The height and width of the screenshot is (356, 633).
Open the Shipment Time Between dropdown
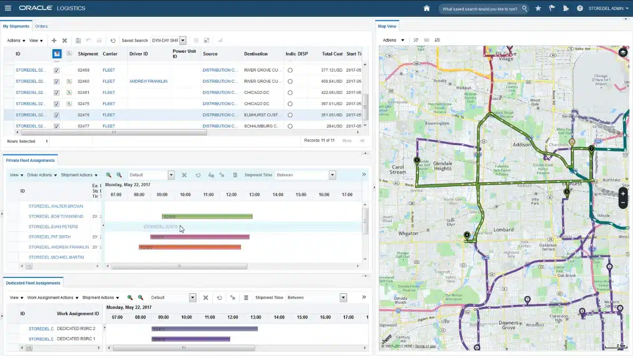tap(332, 175)
